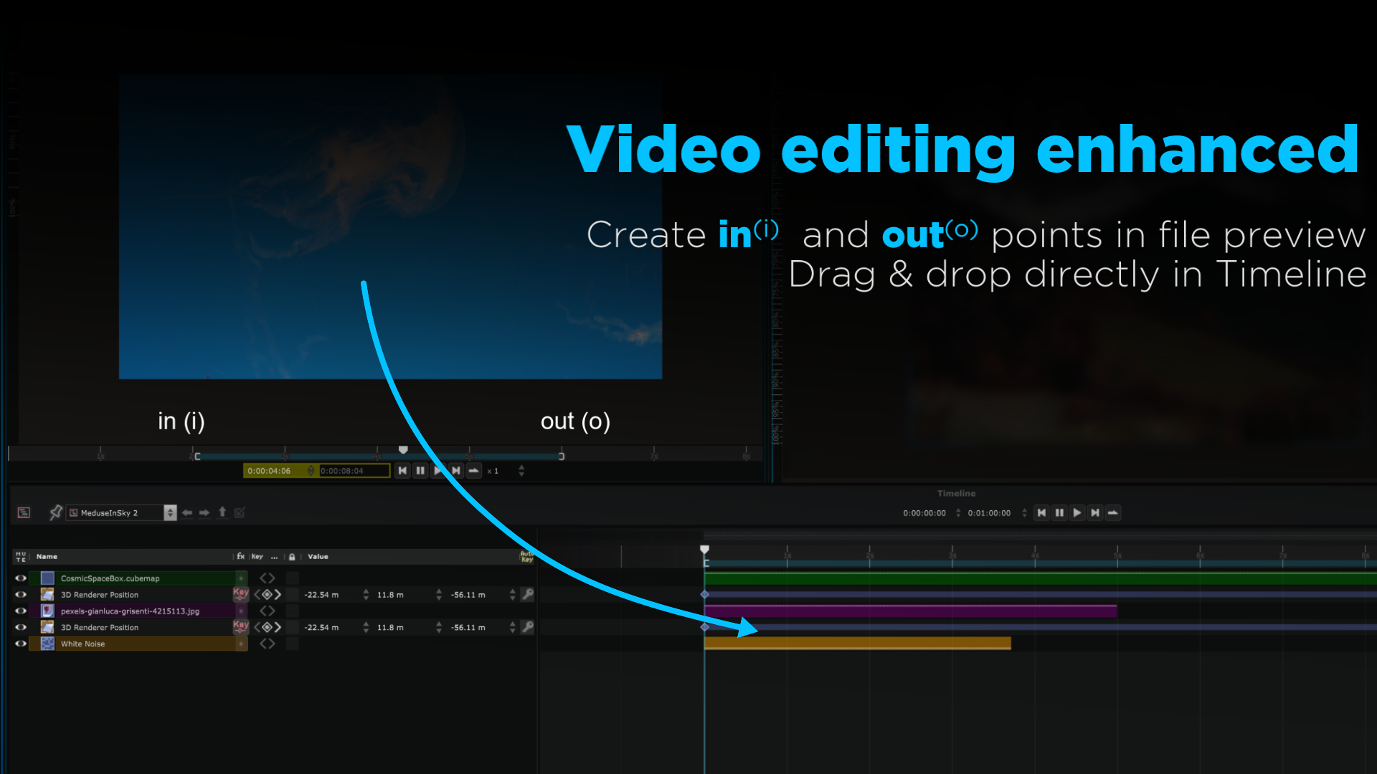Toggle visibility of first 3D Renderer Position row

coord(21,595)
